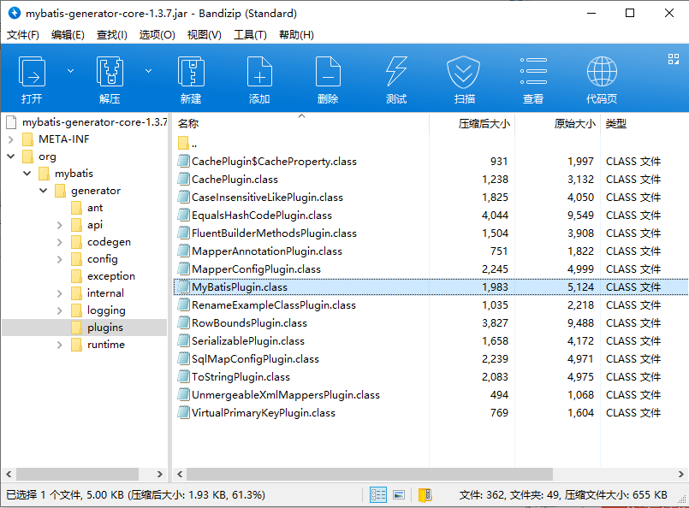689x508 pixels.
Task: Open the 选项(O) menu
Action: (x=157, y=35)
